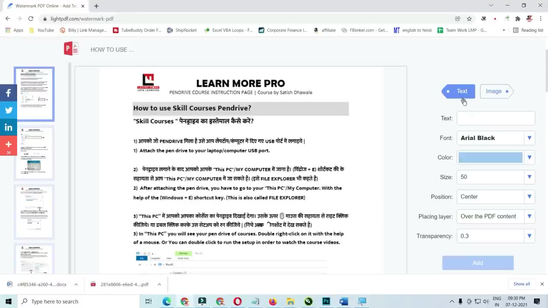Image resolution: width=548 pixels, height=308 pixels.
Task: Open the Bitly Link Manage bookmark
Action: tap(83, 30)
